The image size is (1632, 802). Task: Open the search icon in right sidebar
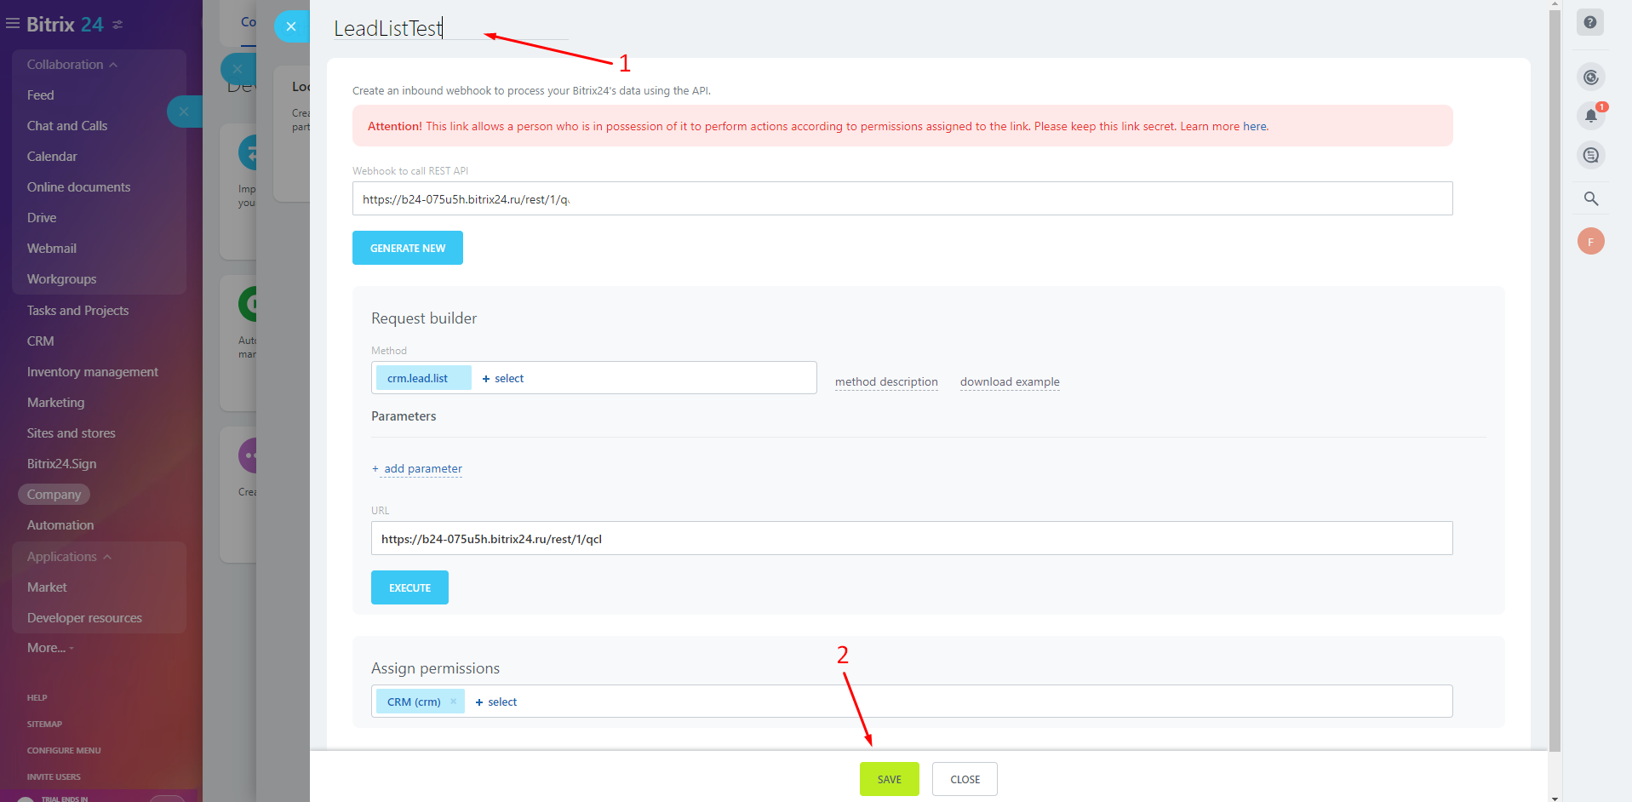(1590, 198)
